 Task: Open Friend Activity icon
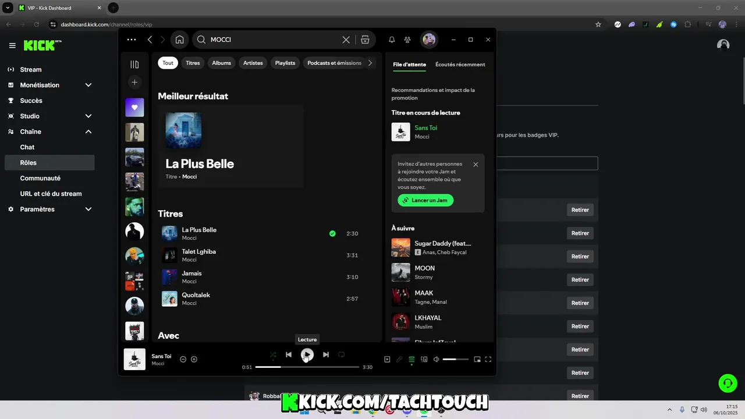(x=407, y=40)
